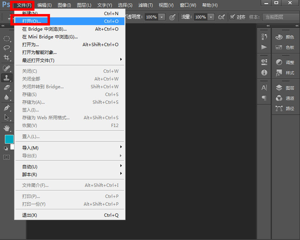Open the 编辑(E) menu
This screenshot has width=300, height=240.
[44, 5]
